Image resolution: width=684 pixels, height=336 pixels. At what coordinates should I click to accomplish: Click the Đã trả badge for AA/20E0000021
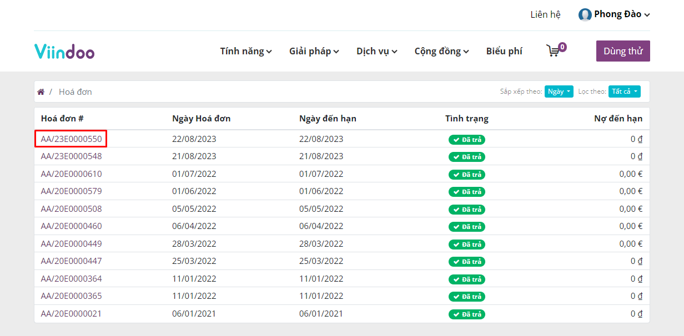pos(467,314)
